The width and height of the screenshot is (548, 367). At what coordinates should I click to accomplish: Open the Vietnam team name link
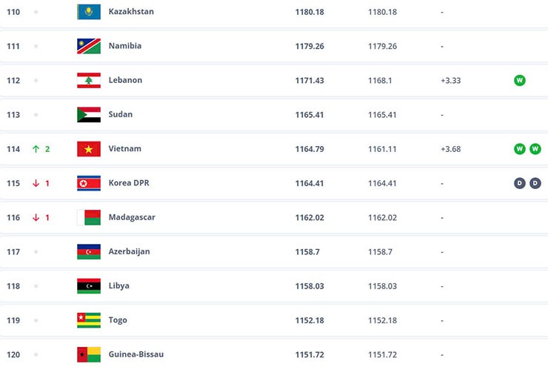(x=124, y=149)
